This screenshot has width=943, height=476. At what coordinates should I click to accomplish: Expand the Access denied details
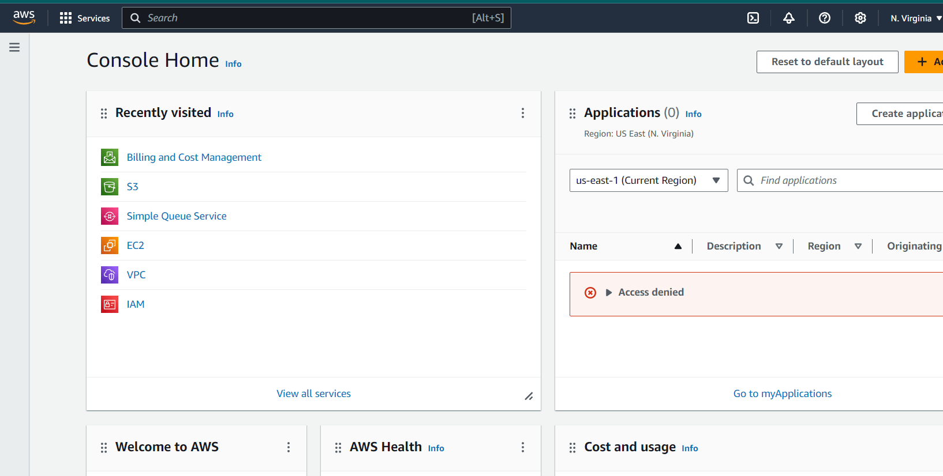tap(609, 293)
